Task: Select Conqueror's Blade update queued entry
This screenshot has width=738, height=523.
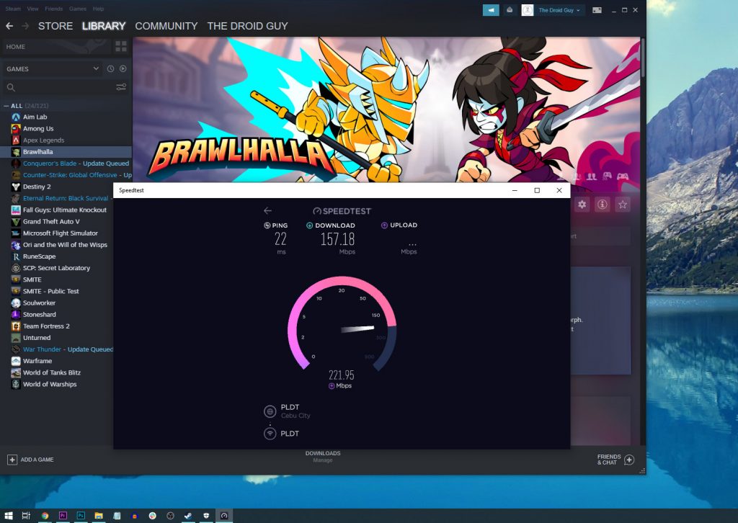Action: point(66,164)
